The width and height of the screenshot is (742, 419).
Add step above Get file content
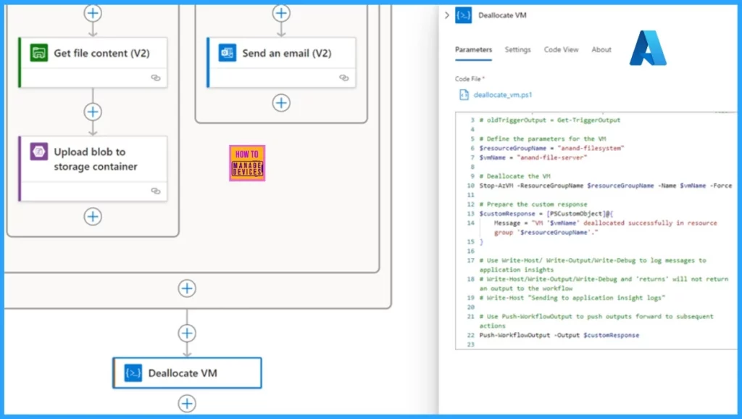pyautogui.click(x=93, y=13)
